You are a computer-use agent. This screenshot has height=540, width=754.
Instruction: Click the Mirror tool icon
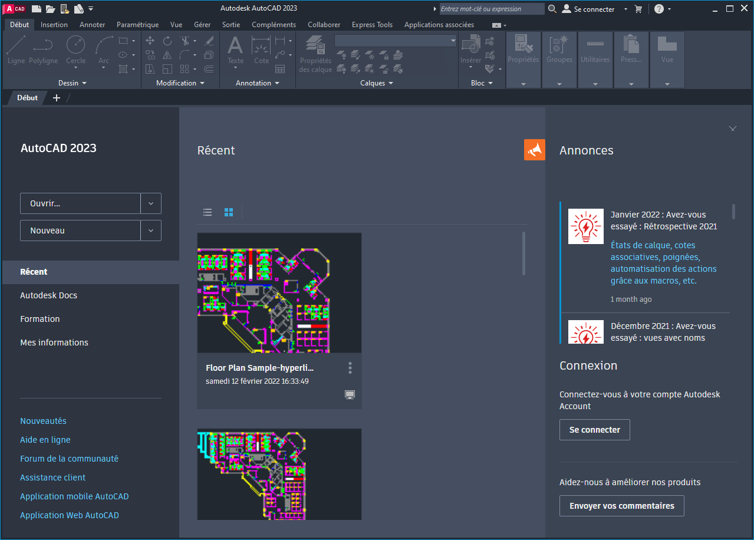click(x=167, y=55)
